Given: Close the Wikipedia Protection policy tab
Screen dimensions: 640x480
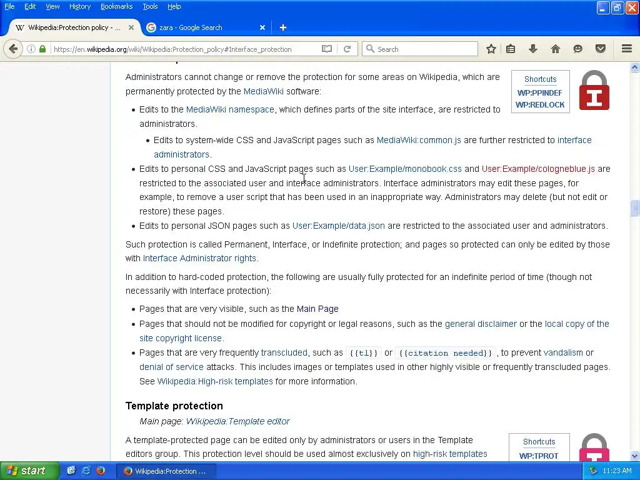Looking at the screenshot, I should (x=131, y=27).
